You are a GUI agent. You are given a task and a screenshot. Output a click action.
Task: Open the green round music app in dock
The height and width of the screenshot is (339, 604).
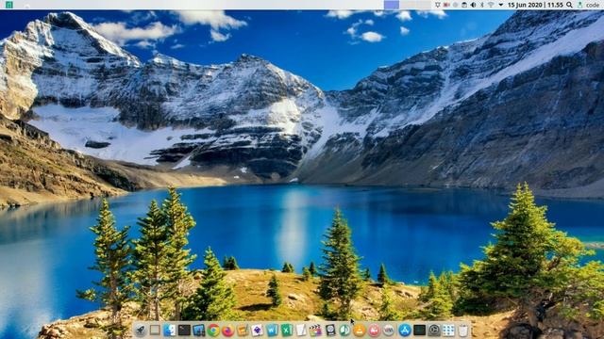coord(344,330)
